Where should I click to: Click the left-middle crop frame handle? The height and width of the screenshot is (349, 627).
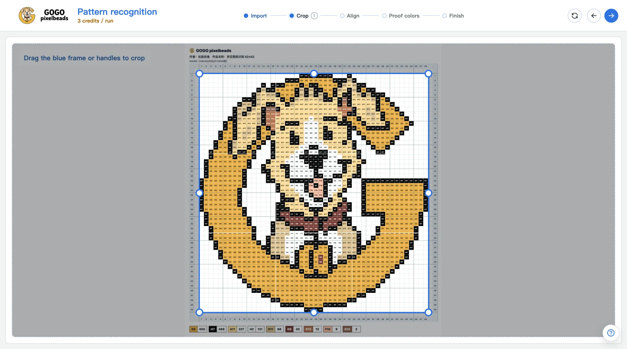[x=199, y=193]
